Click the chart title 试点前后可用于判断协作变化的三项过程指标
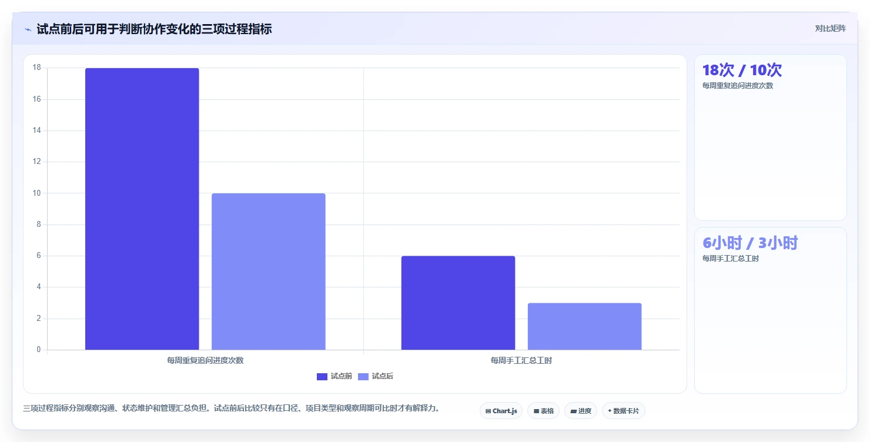 point(154,29)
